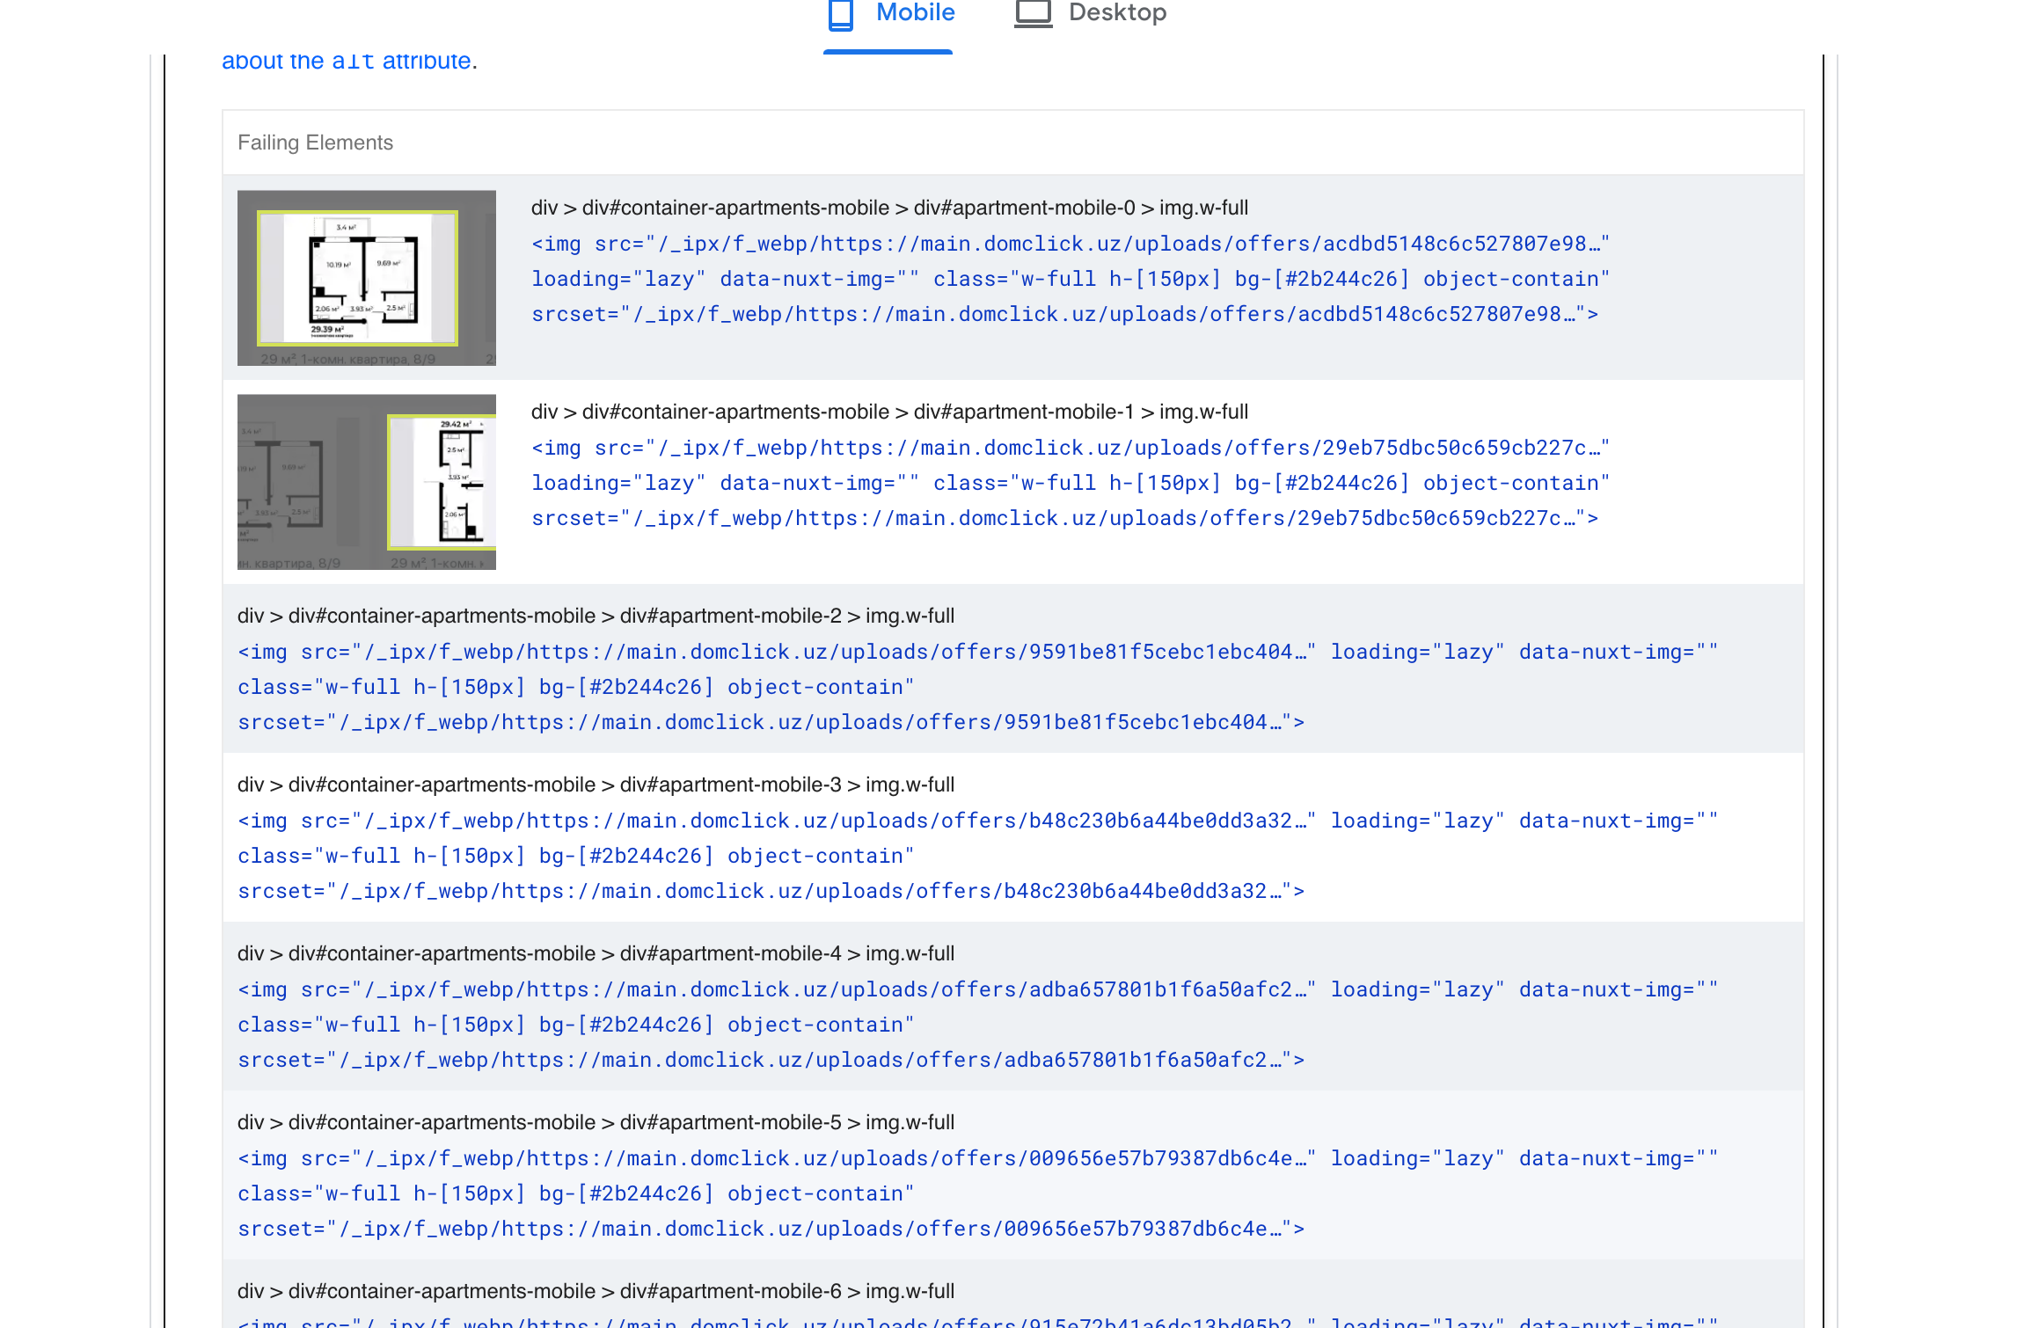The image size is (2039, 1328).
Task: Click the apartment-mobile-2 selector path text
Action: point(596,616)
